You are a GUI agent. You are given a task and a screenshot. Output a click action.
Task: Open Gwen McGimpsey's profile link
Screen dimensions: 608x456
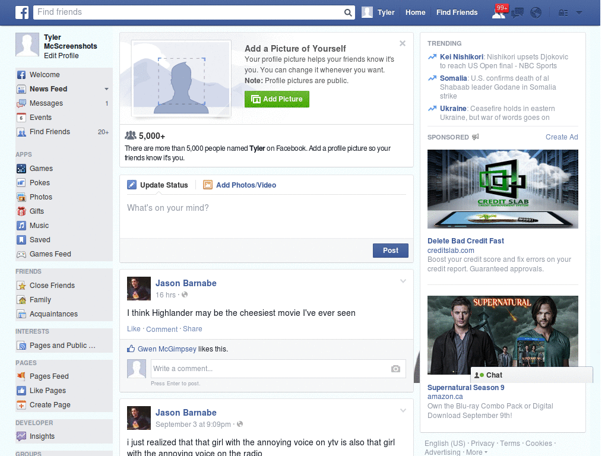coord(167,349)
